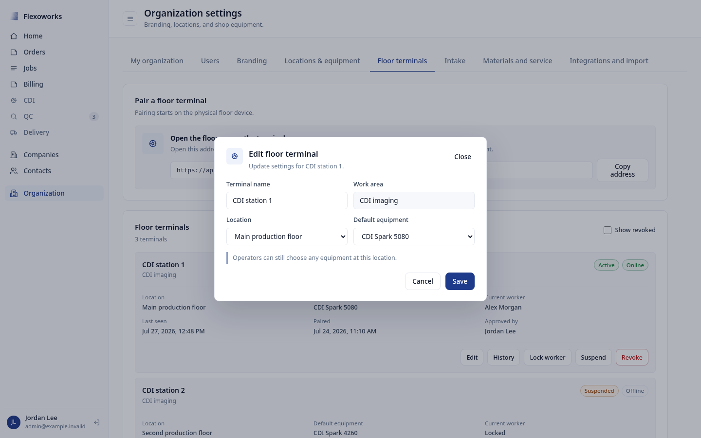This screenshot has width=701, height=438.
Task: Navigate to Billing icon in sidebar
Action: (14, 84)
